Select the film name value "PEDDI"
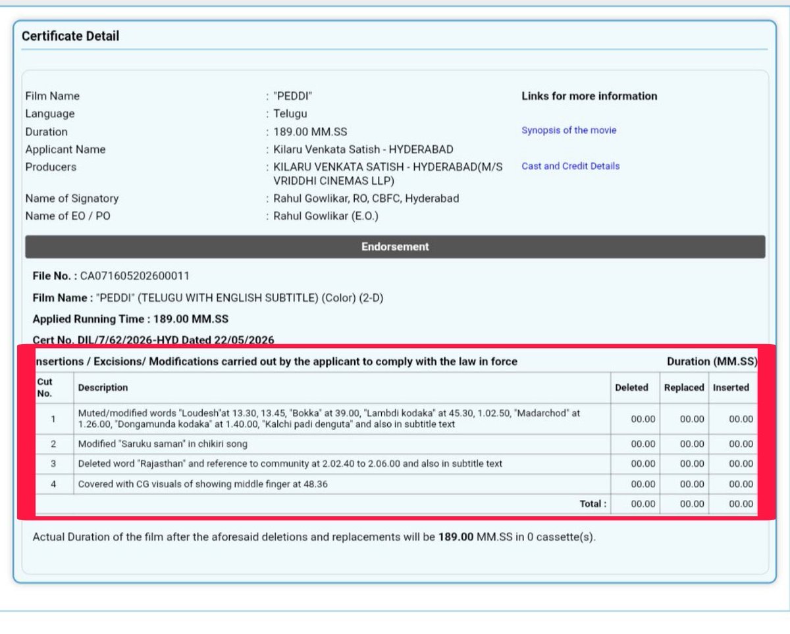The width and height of the screenshot is (790, 634). (293, 96)
